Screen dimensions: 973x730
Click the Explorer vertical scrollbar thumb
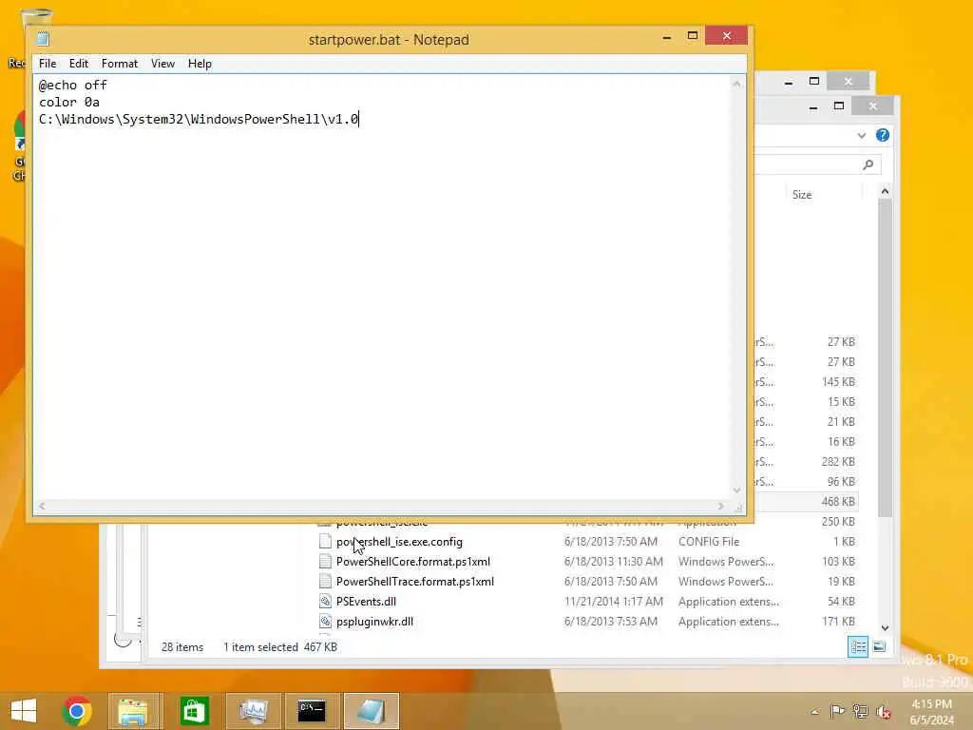(885, 358)
